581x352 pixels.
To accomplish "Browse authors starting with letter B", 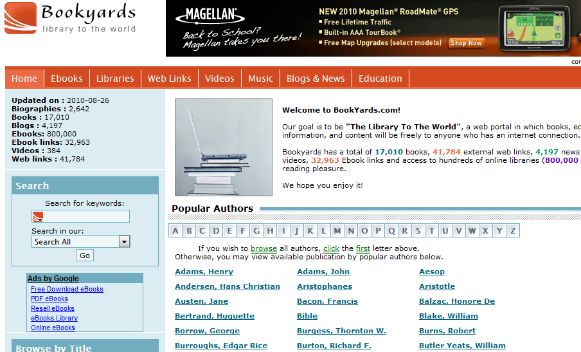I will (x=189, y=230).
